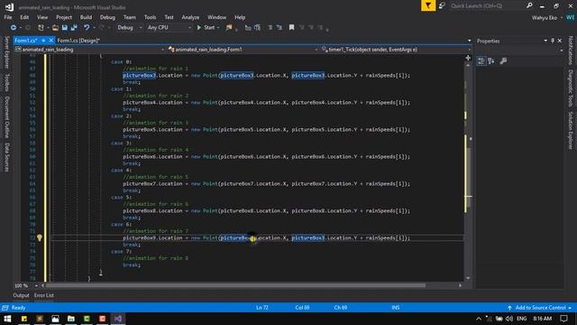This screenshot has height=325, width=577.
Task: Click the Start debugging button
Action: point(206,28)
